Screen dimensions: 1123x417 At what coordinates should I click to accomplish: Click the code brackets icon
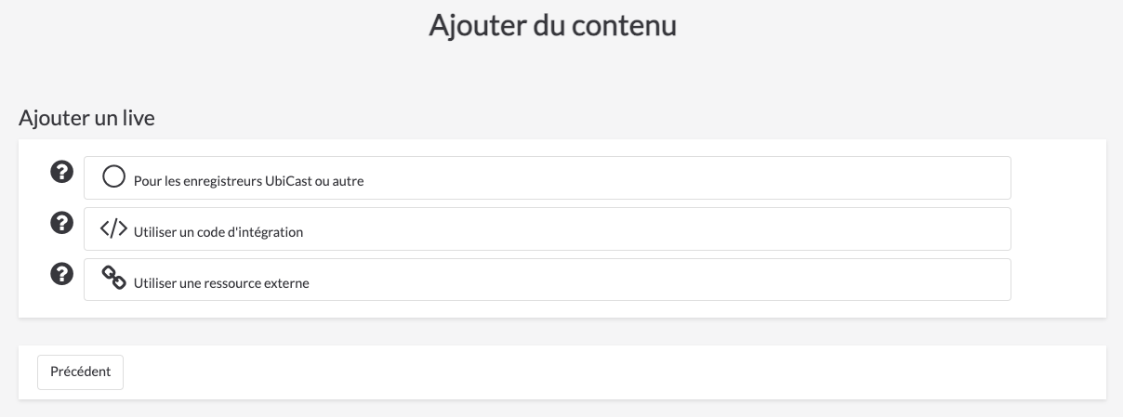113,229
